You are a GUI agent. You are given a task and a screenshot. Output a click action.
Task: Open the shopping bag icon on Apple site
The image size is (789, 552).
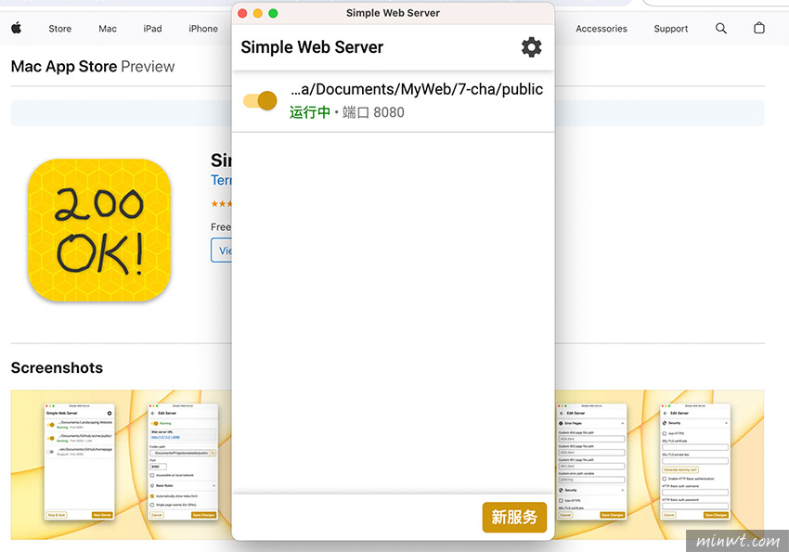tap(759, 28)
